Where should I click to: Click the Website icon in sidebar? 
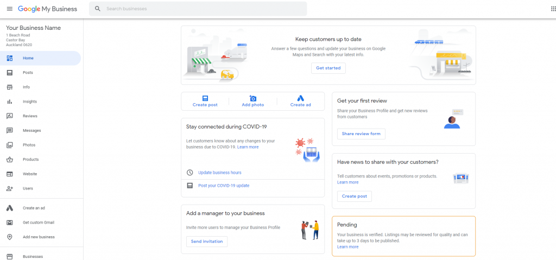pyautogui.click(x=10, y=174)
